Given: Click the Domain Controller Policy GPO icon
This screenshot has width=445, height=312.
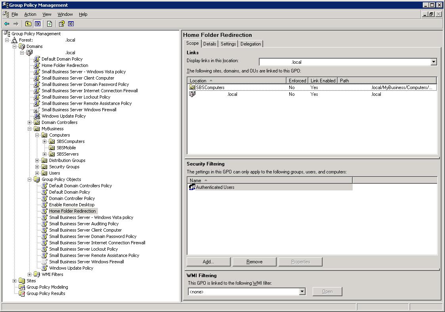Looking at the screenshot, I should pyautogui.click(x=44, y=198).
